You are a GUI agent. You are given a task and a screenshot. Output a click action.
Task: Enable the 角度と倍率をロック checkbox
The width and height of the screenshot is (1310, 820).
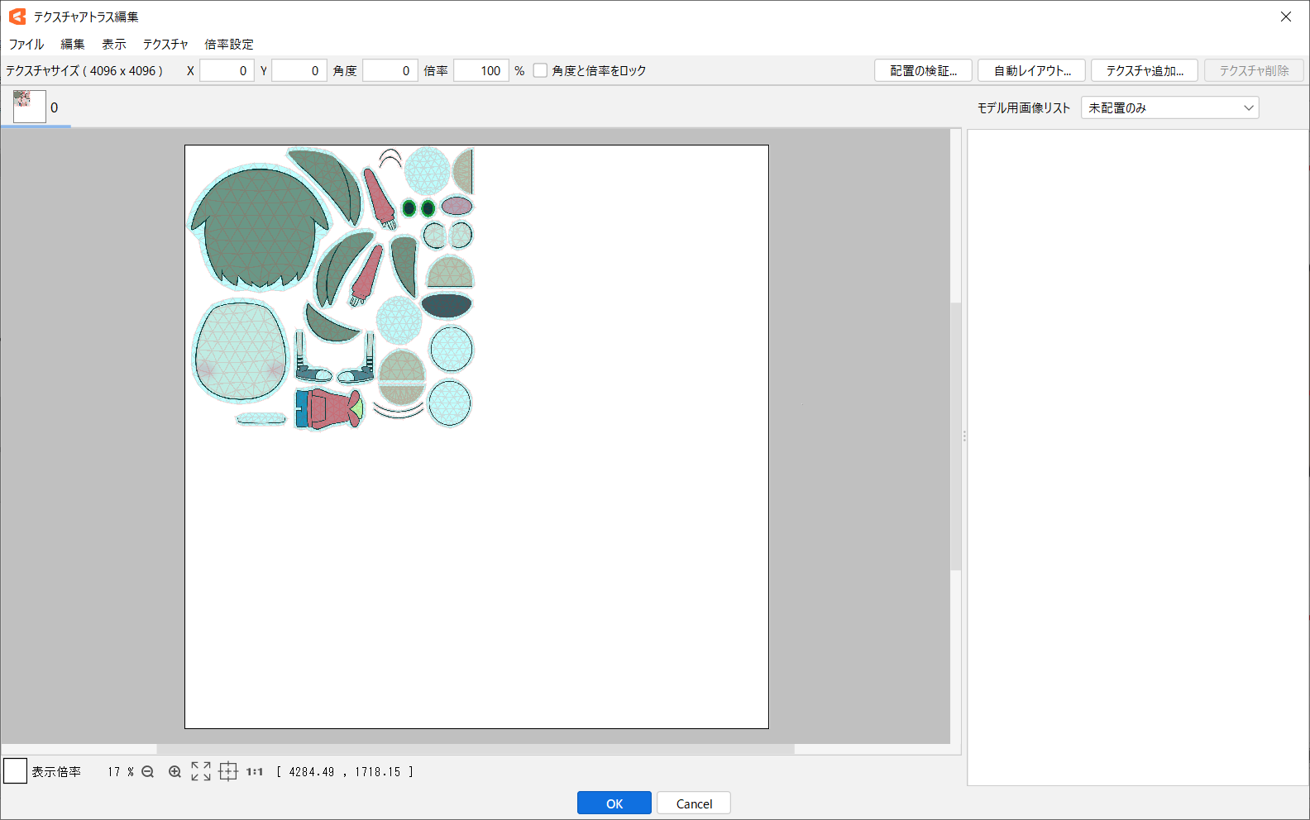point(540,71)
